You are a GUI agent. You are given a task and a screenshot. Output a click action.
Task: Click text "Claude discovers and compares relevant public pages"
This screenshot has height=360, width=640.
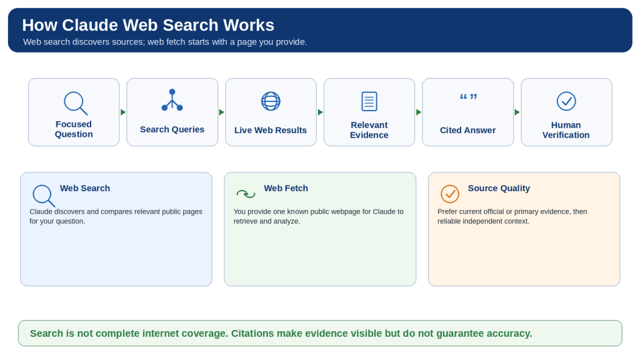(x=116, y=211)
